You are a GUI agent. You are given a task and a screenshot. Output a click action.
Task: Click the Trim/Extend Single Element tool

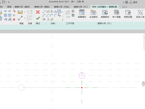click(x=5, y=19)
